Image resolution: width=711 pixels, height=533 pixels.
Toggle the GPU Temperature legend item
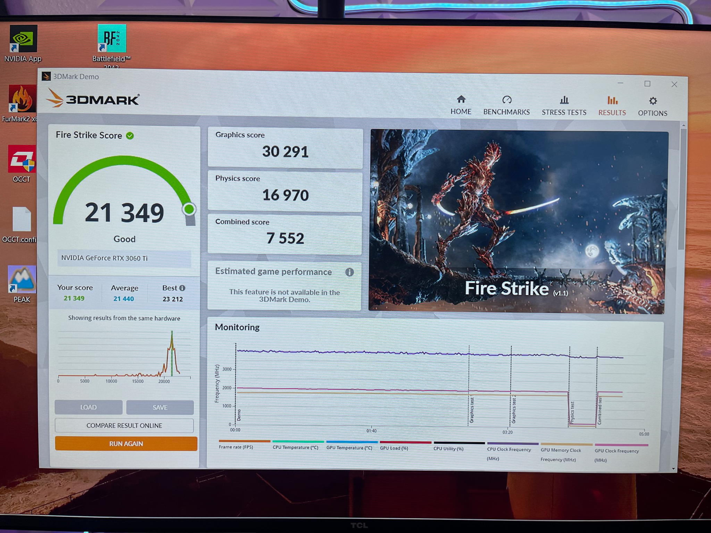[x=351, y=445]
